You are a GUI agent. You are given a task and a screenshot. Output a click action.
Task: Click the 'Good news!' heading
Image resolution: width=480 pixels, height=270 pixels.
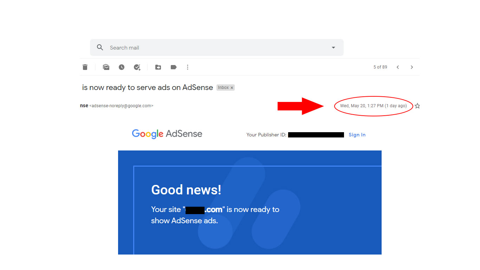point(186,190)
